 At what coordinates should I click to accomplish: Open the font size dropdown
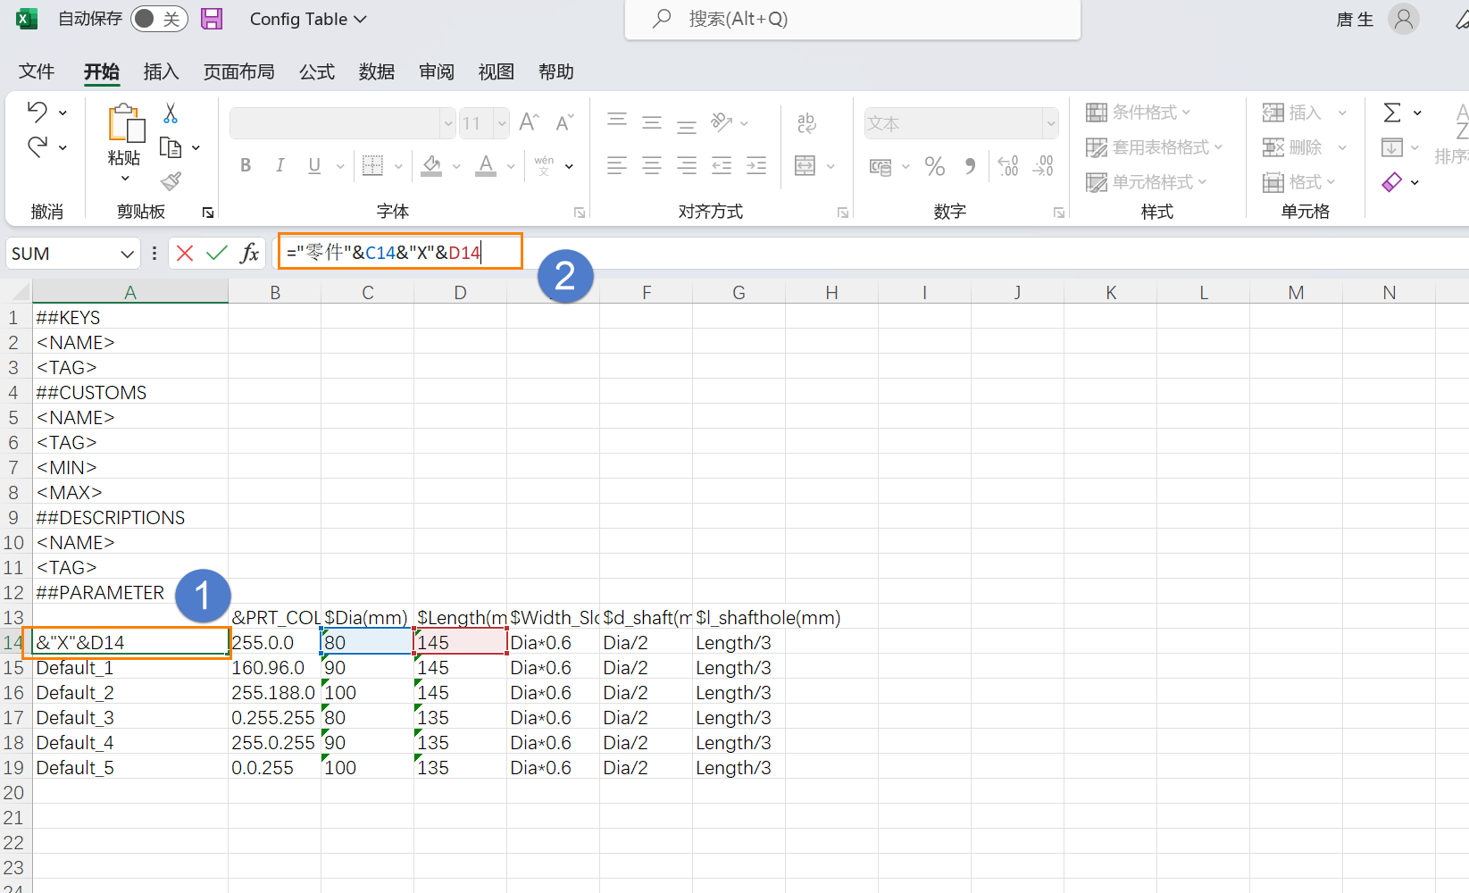(502, 123)
